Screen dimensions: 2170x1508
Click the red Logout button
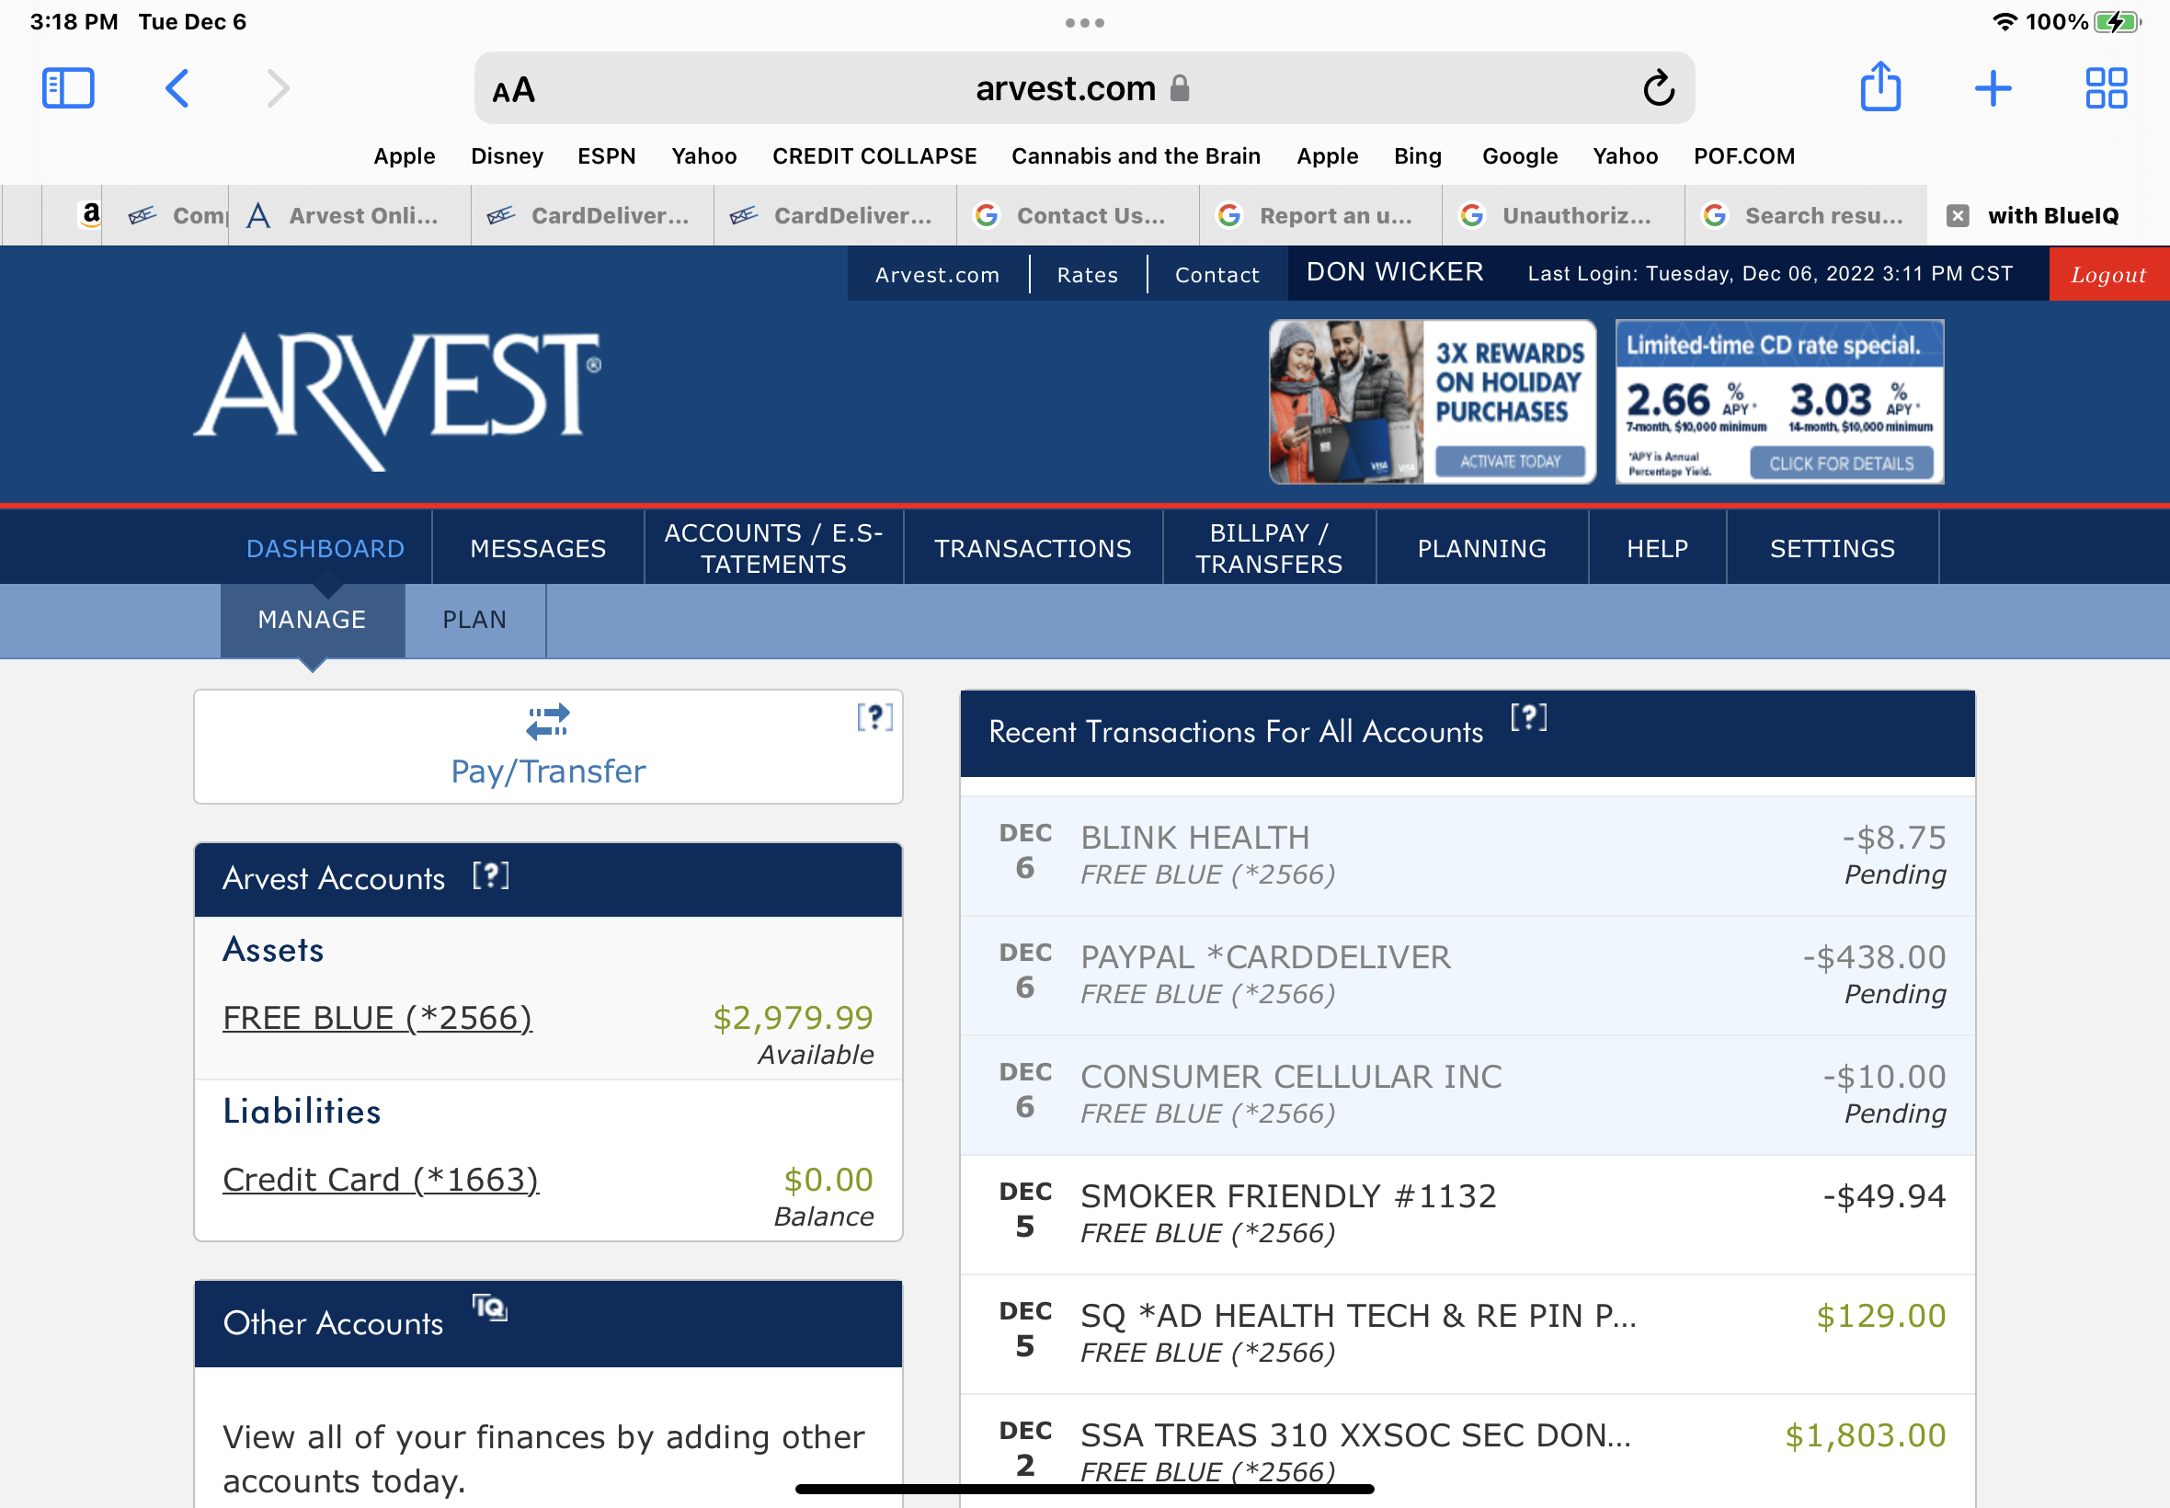coord(2107,275)
